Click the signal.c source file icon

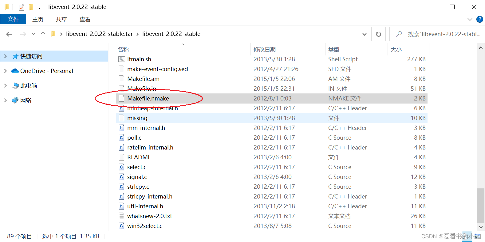coord(122,177)
